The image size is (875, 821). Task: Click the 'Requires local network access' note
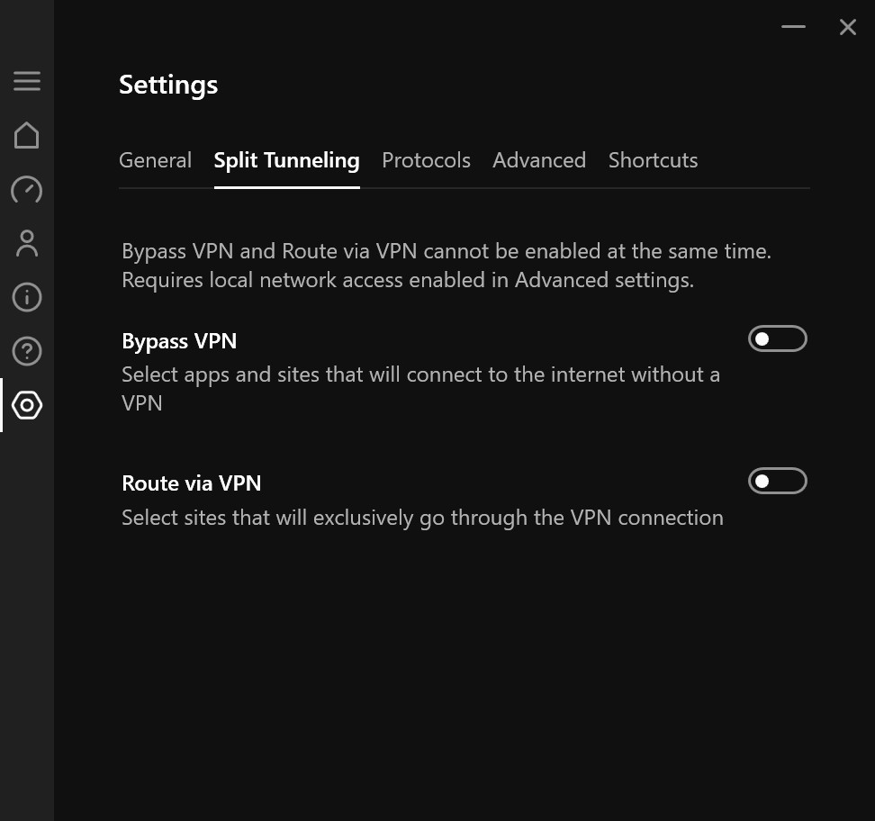click(408, 280)
